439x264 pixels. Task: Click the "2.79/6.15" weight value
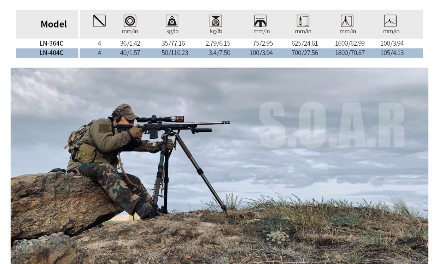(218, 44)
